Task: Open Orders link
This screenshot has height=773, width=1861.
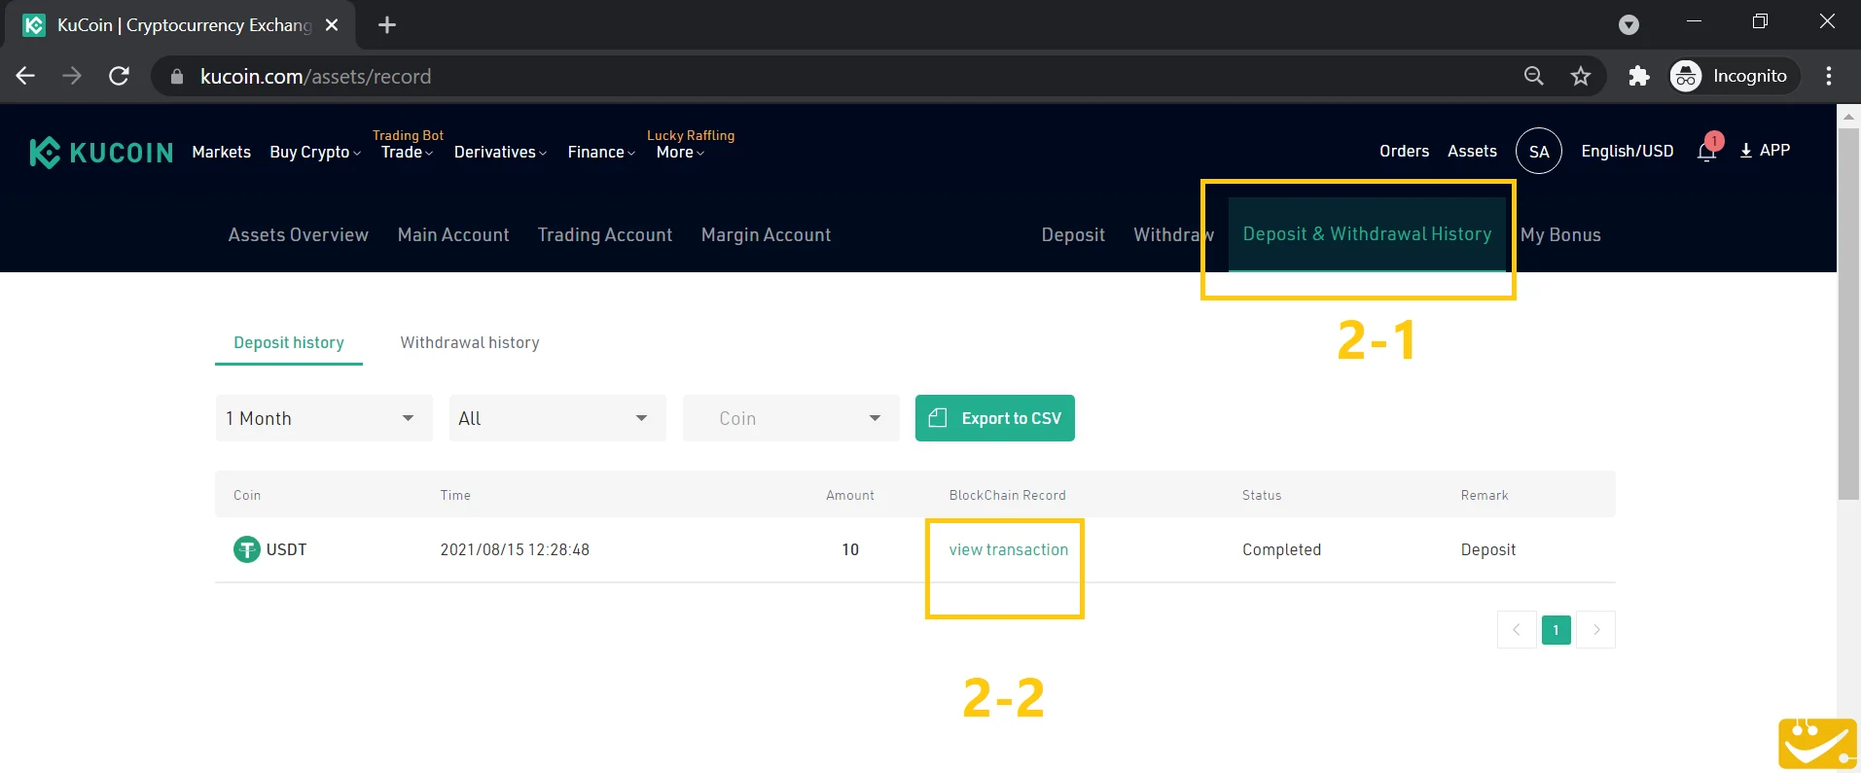Action: tap(1405, 151)
